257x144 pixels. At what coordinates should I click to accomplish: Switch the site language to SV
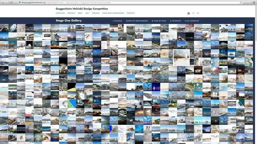[198, 13]
